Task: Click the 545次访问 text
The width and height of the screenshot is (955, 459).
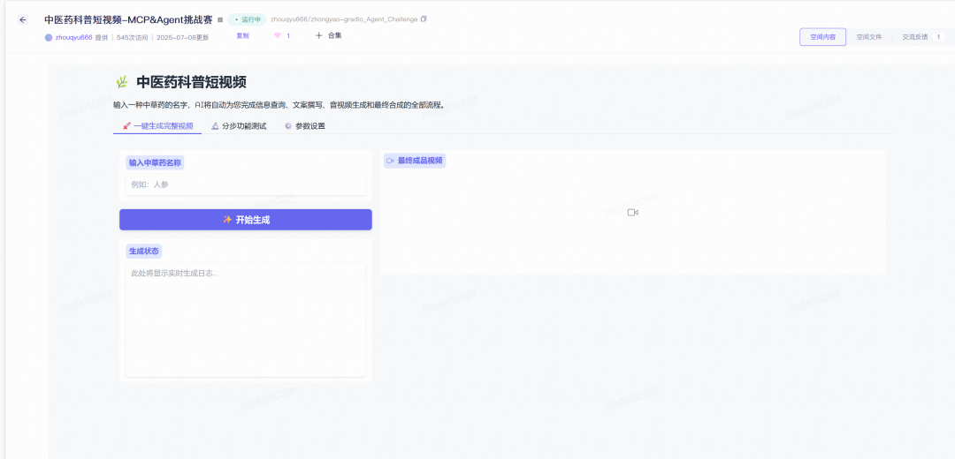Action: tap(132, 37)
